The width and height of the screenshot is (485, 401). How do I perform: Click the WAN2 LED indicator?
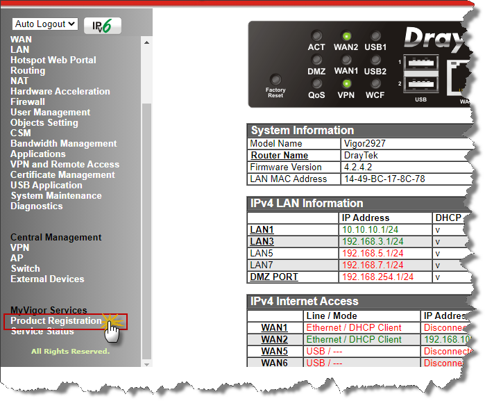coord(346,36)
